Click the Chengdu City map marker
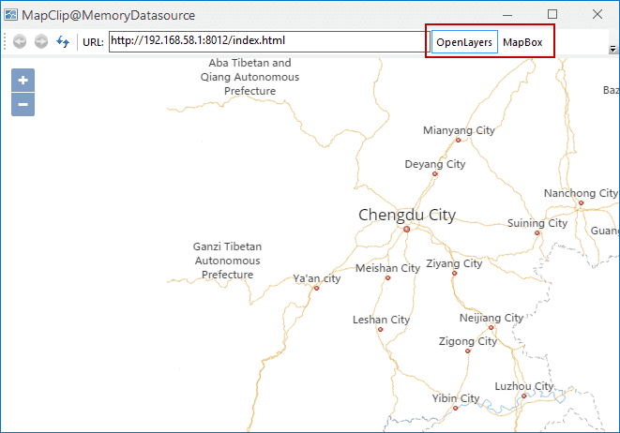 click(406, 229)
